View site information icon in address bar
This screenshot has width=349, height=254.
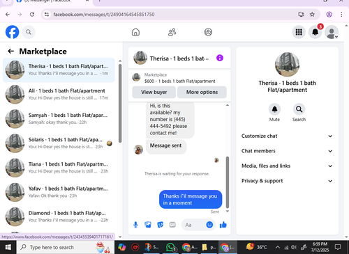coord(47,15)
